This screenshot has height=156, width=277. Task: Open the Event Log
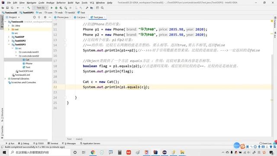[x=265, y=143]
